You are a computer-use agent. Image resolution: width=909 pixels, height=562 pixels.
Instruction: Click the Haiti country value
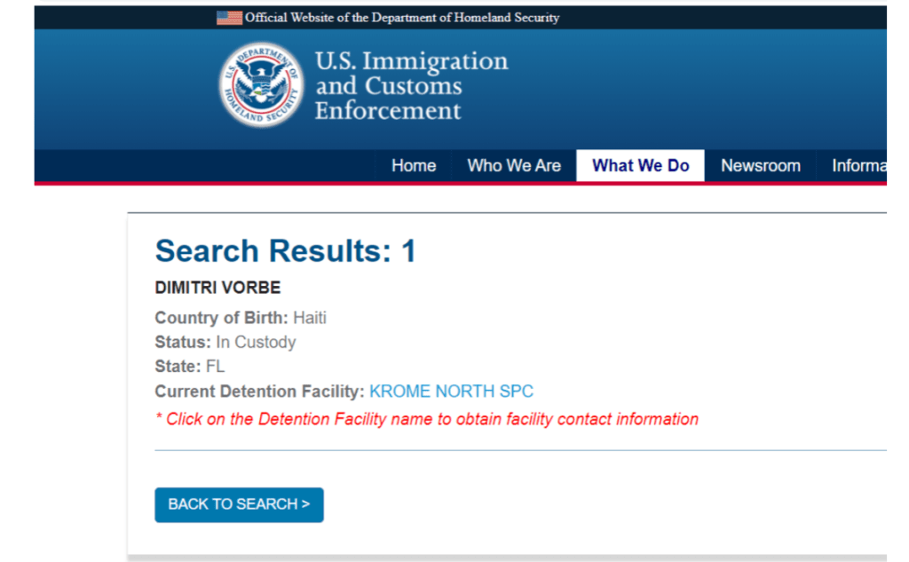pyautogui.click(x=310, y=317)
